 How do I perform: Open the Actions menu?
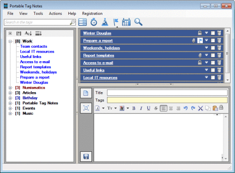(55, 13)
